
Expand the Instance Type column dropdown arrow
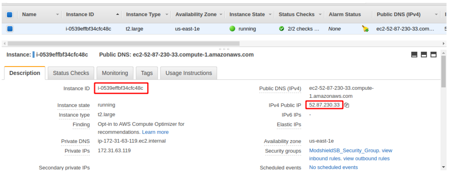(x=167, y=14)
